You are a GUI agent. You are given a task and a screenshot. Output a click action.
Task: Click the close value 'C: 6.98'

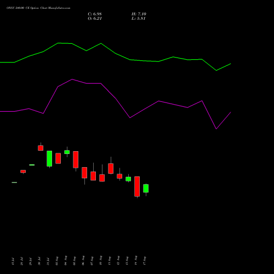(95, 14)
